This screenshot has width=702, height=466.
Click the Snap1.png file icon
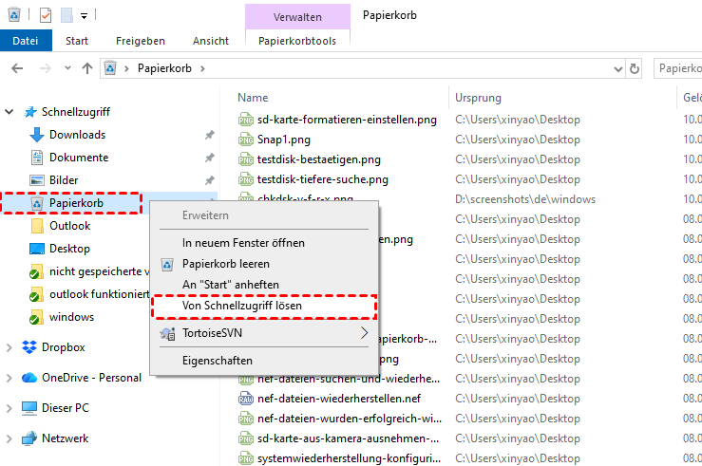coord(245,140)
